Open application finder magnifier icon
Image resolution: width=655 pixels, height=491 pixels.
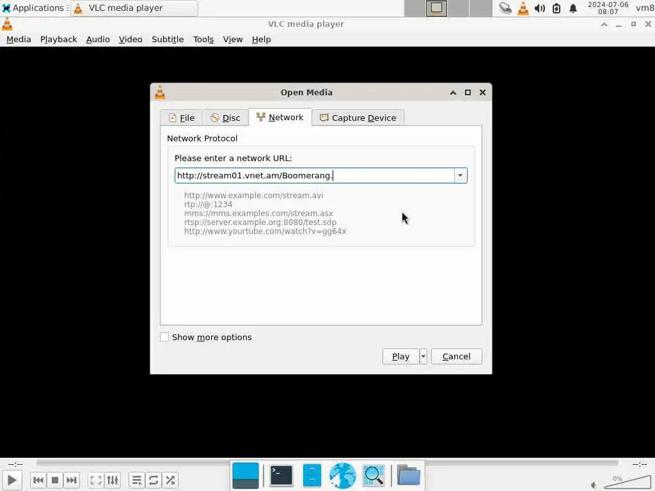tap(374, 475)
